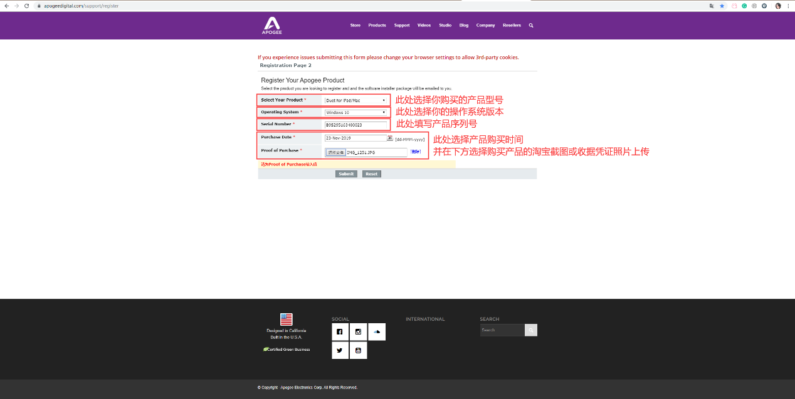Click the 'Register Your Apogee Product' title
795x399 pixels.
coord(303,80)
